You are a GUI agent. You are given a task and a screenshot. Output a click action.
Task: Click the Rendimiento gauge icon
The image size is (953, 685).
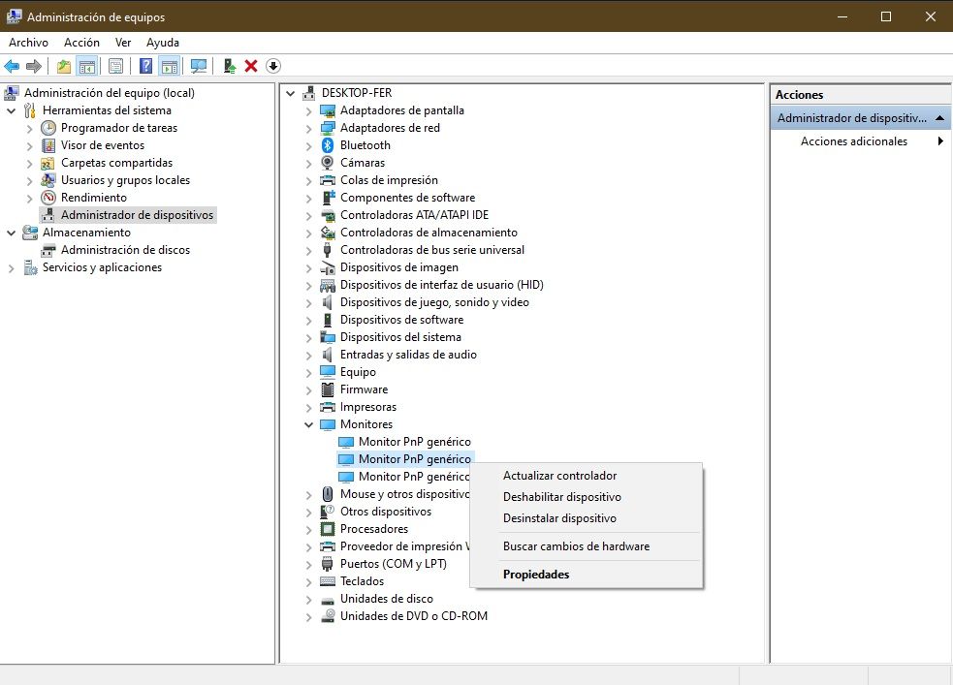coord(48,198)
